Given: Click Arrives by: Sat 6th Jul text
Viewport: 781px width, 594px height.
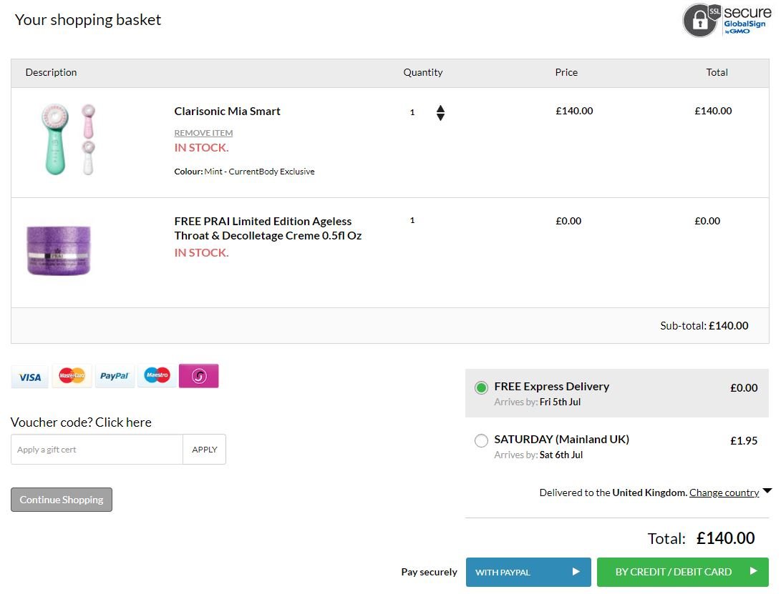Looking at the screenshot, I should coord(538,455).
